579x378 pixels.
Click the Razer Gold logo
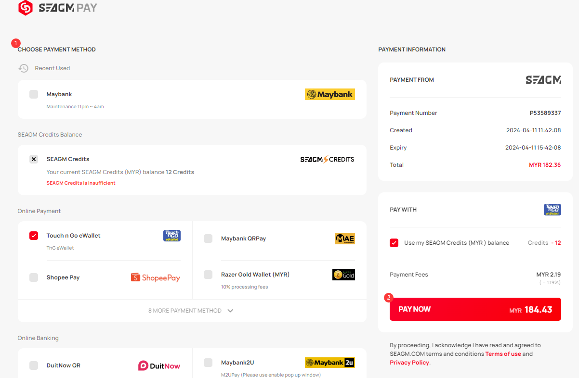tap(343, 275)
